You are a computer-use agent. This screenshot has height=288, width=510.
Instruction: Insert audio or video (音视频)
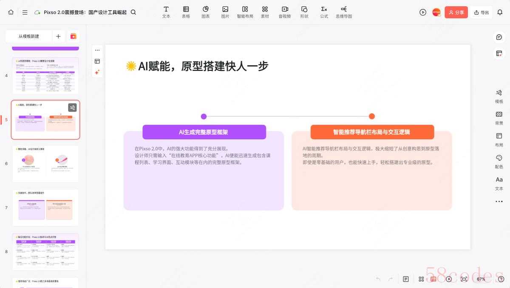tap(285, 12)
